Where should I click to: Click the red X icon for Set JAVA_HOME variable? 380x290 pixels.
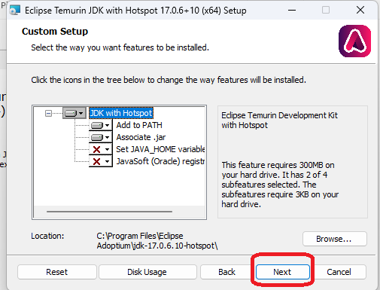(x=96, y=149)
